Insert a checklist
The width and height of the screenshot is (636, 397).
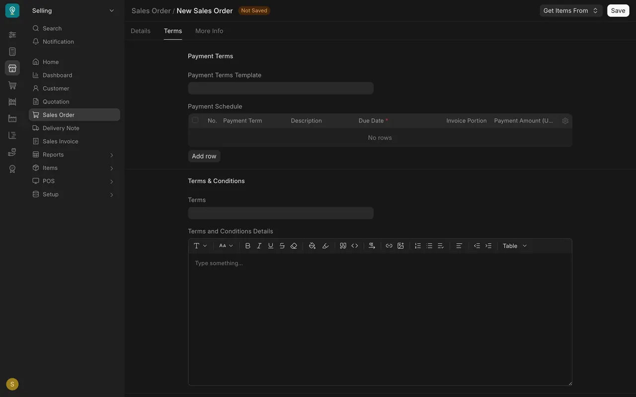click(x=441, y=246)
